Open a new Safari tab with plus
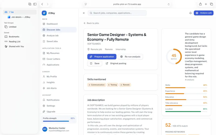 [206, 4]
